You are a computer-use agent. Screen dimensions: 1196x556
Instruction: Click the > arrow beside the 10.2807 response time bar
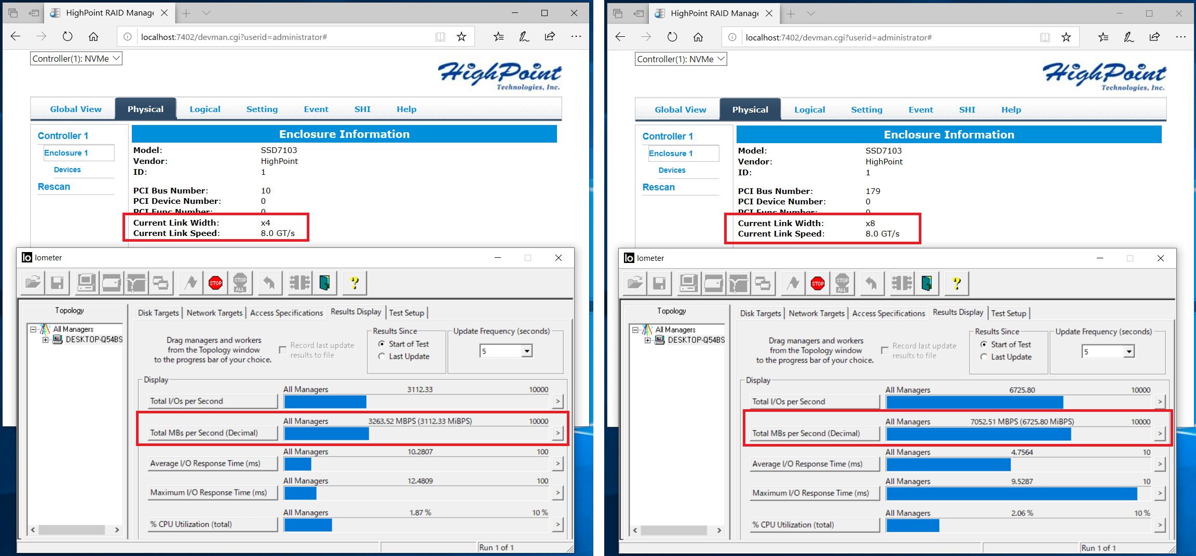(558, 463)
